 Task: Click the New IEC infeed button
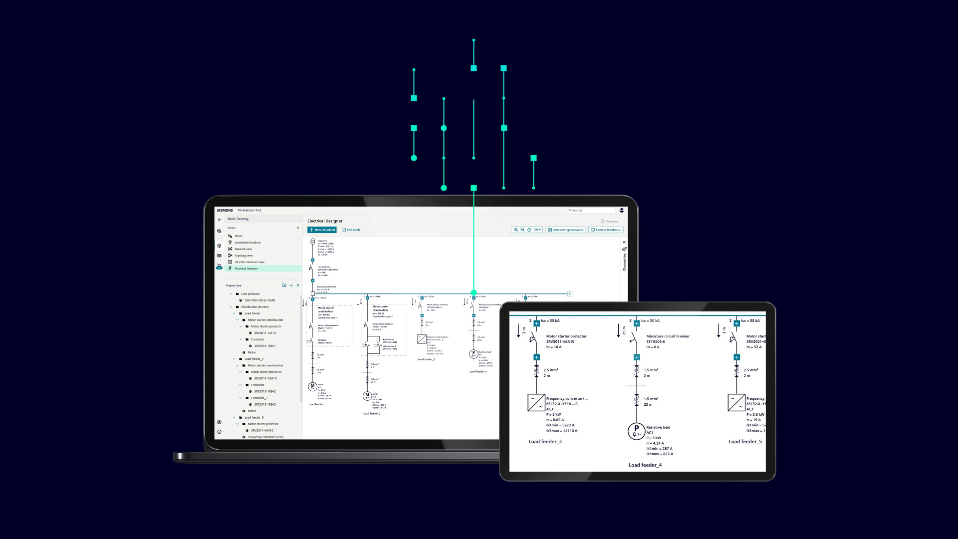(322, 230)
